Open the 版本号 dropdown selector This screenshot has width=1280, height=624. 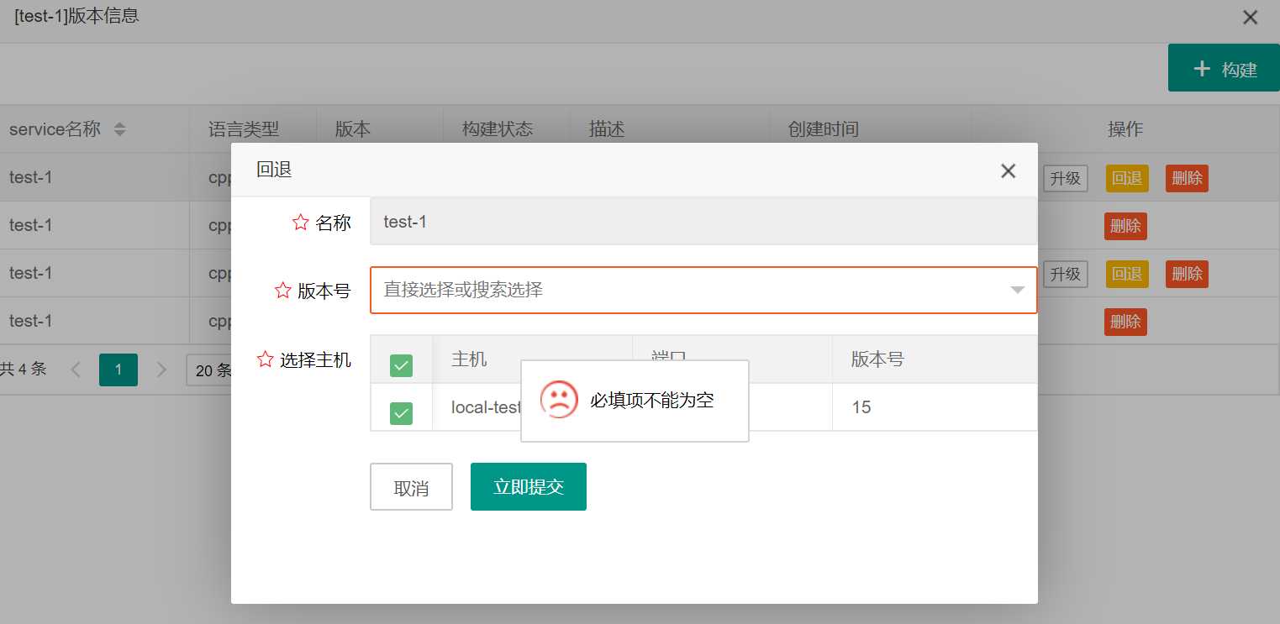click(x=703, y=291)
